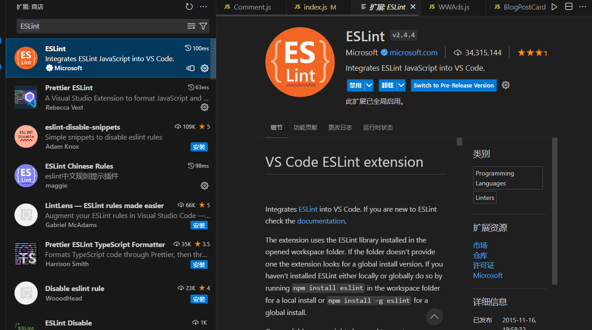
Task: Open the extensions view more actions menu
Action: 203,7
